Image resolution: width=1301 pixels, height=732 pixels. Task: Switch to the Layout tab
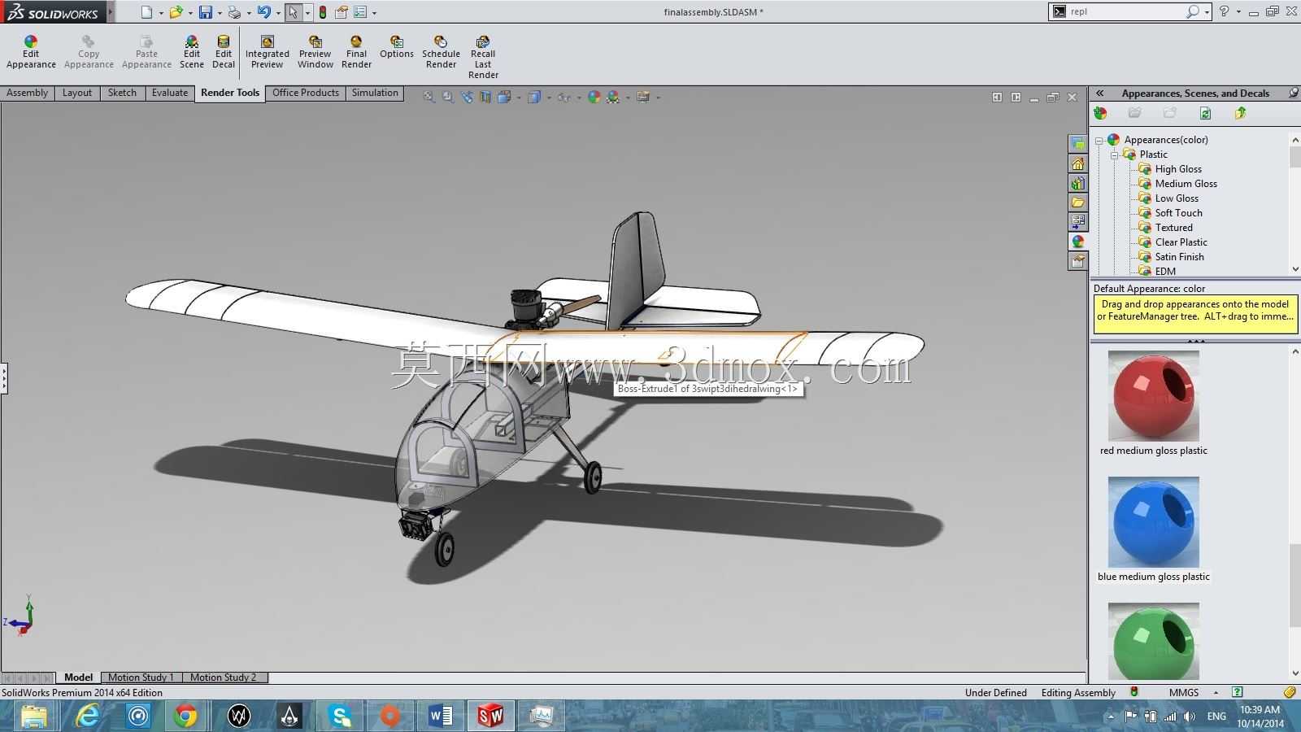77,93
